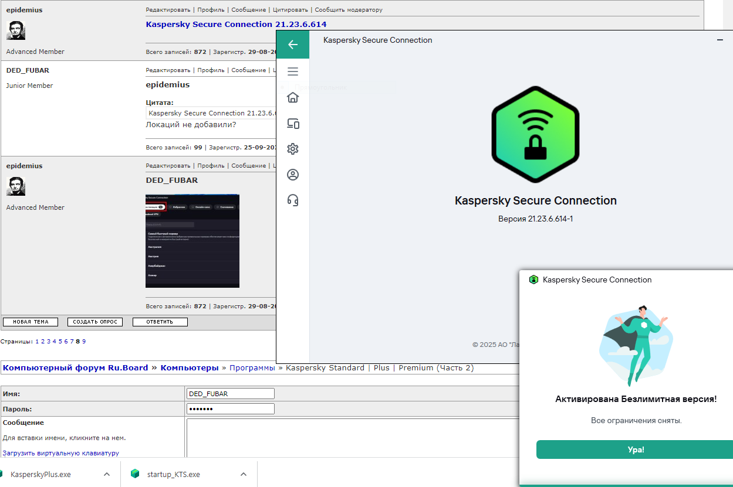Viewport: 733px width, 487px height.
Task: Open the account profile icon in Kaspersky sidebar
Action: tap(293, 175)
